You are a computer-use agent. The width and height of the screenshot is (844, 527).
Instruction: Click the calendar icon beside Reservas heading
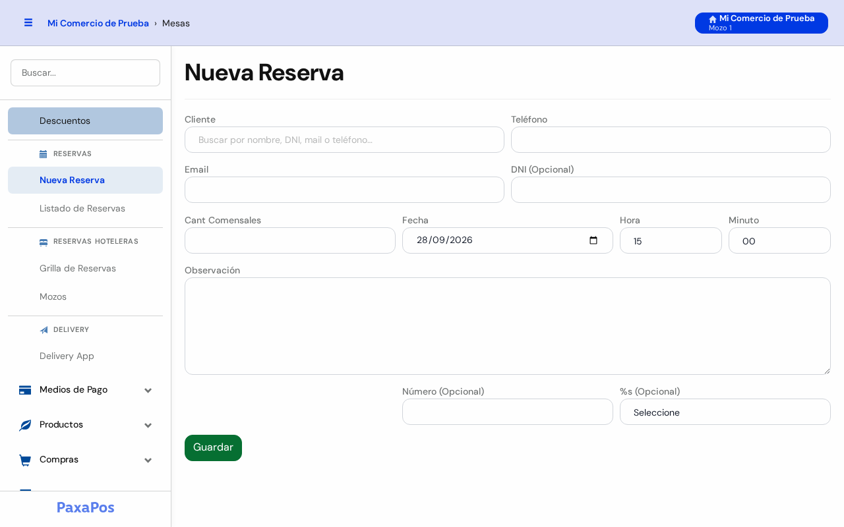click(x=44, y=154)
